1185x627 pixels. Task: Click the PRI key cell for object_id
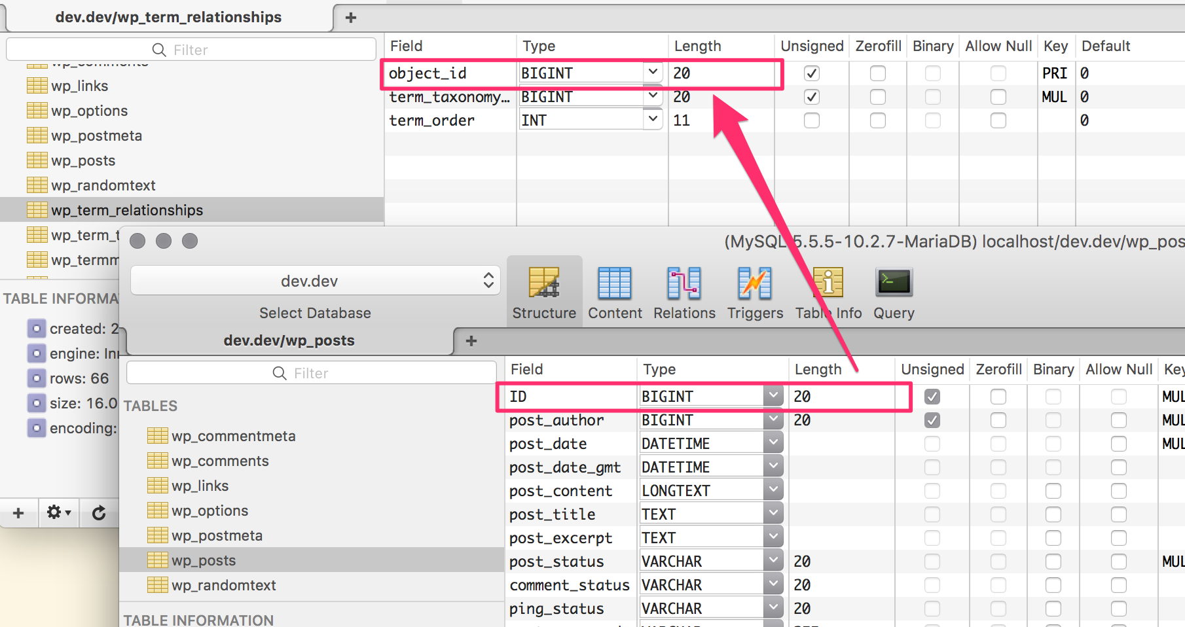tap(1055, 73)
